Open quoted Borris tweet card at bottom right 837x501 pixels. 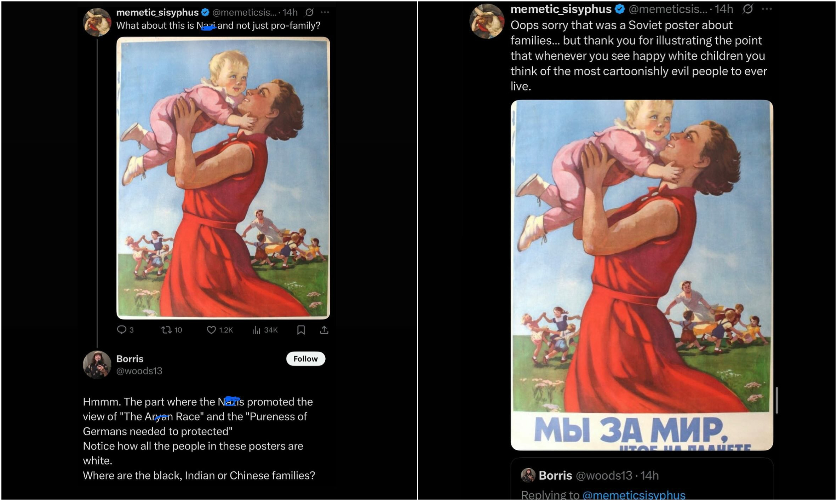point(642,479)
